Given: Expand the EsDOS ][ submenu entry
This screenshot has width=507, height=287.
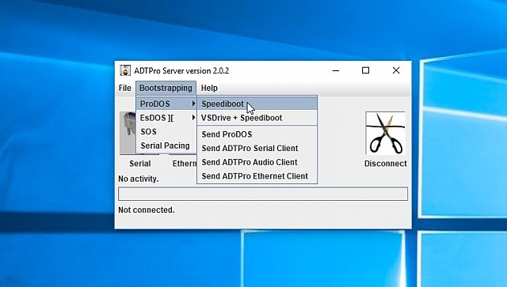Looking at the screenshot, I should pyautogui.click(x=166, y=118).
